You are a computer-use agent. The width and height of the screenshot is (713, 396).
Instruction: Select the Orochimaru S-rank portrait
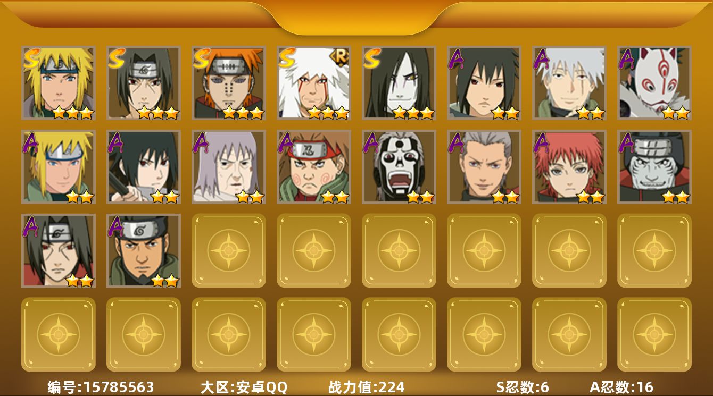399,83
